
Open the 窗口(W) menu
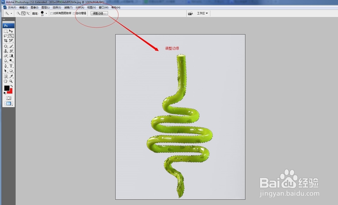point(103,7)
